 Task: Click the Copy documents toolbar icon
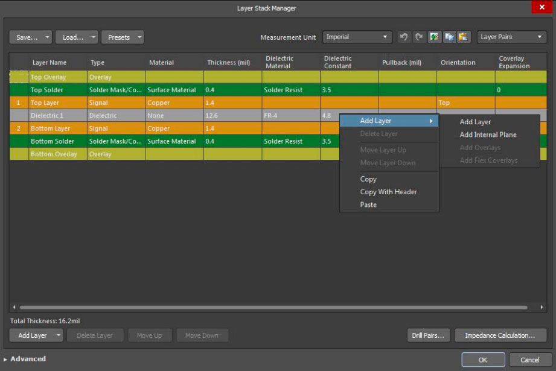(x=449, y=37)
